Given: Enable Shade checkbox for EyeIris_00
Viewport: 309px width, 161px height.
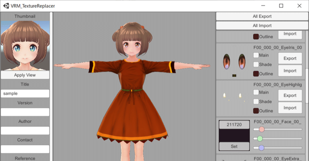Looking at the screenshot, I should [256, 64].
